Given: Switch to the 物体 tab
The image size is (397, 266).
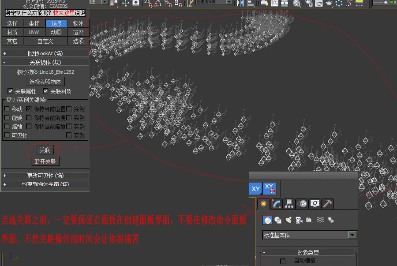Looking at the screenshot, I should tap(78, 23).
